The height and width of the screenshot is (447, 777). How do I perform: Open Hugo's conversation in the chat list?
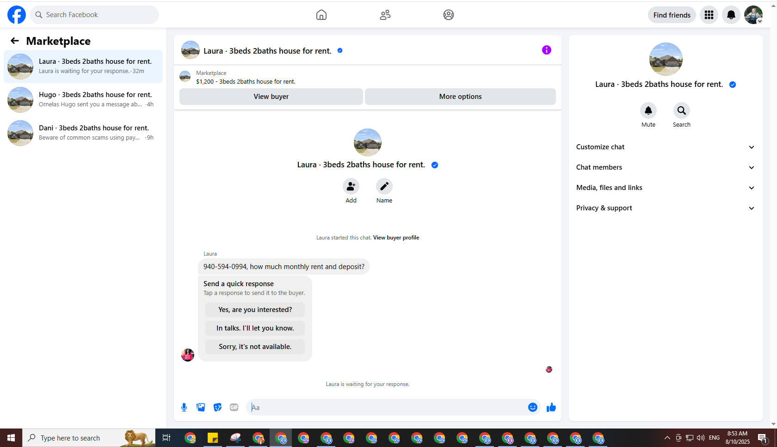point(83,100)
